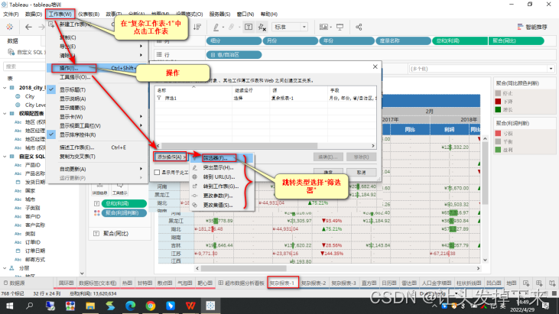Image resolution: width=559 pixels, height=314 pixels.
Task: Click the new story tab icon
Action: coord(552,283)
